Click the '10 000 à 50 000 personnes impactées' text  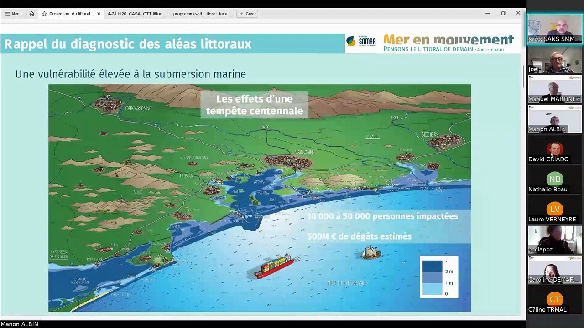[x=382, y=216]
